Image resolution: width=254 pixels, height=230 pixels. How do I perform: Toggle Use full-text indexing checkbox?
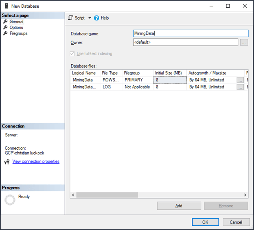coord(72,54)
